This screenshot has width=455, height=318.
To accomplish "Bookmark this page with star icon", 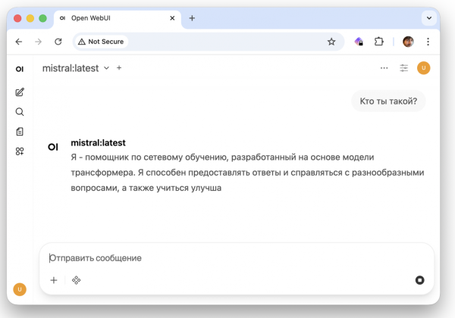I will point(331,42).
